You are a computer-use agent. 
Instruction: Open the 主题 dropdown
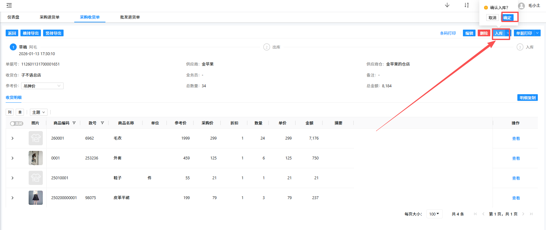pyautogui.click(x=38, y=112)
